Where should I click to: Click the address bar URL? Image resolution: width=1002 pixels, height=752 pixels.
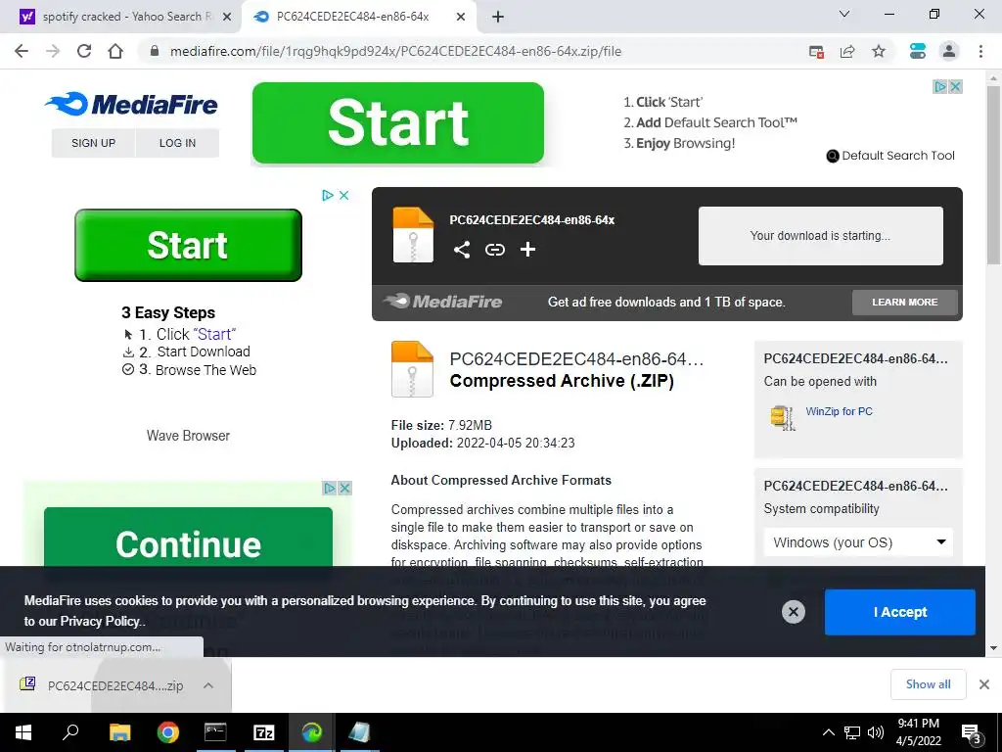[x=395, y=51]
